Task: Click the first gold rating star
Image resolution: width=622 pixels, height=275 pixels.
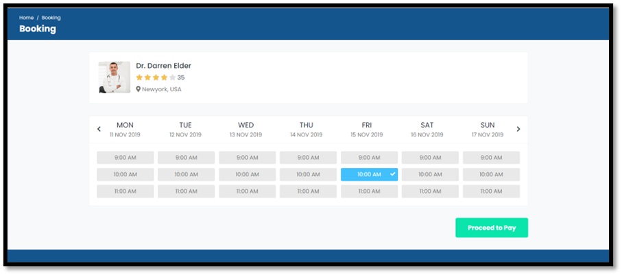Action: [139, 77]
